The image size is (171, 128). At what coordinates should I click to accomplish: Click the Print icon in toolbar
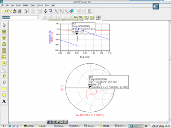tap(19, 11)
